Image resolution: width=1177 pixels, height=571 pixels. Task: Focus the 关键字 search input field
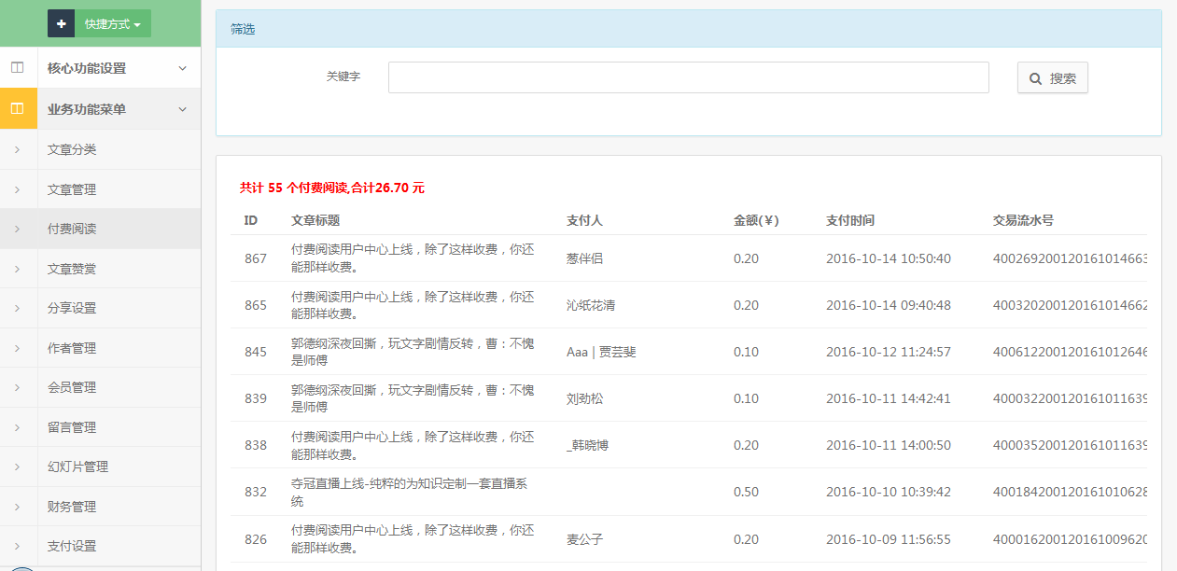pyautogui.click(x=688, y=77)
